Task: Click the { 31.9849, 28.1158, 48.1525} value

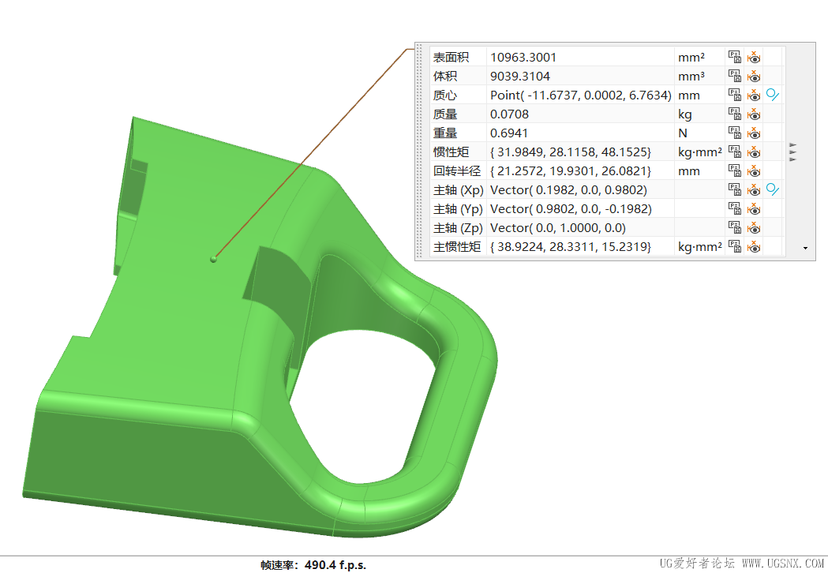Action: tap(571, 152)
